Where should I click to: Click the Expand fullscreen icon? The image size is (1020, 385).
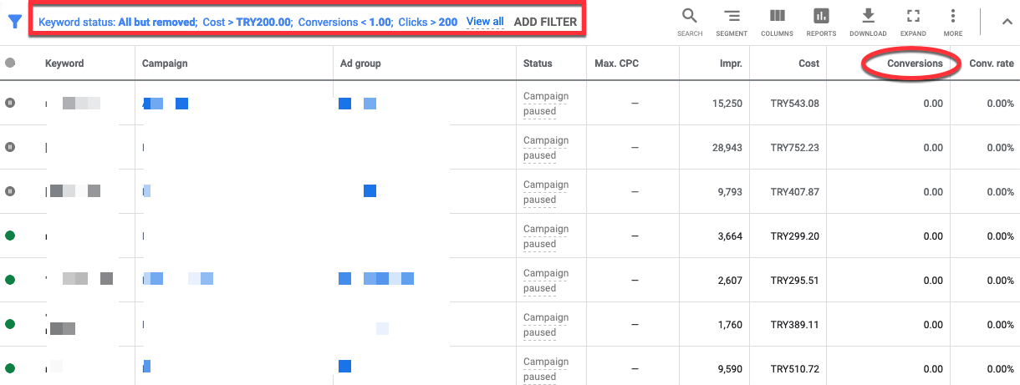pos(913,22)
